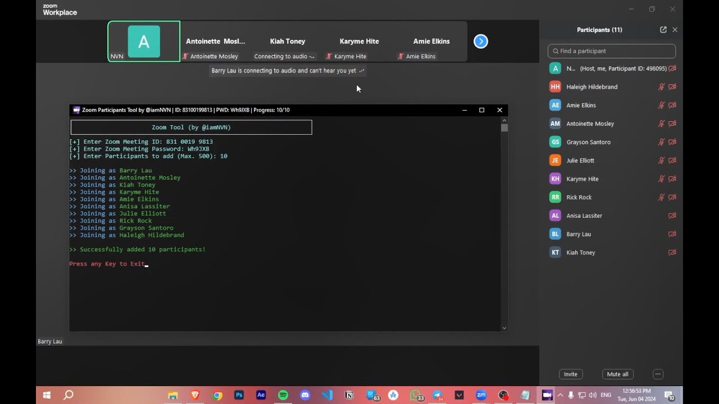This screenshot has width=719, height=404.
Task: Close the Participants panel
Action: click(x=675, y=30)
